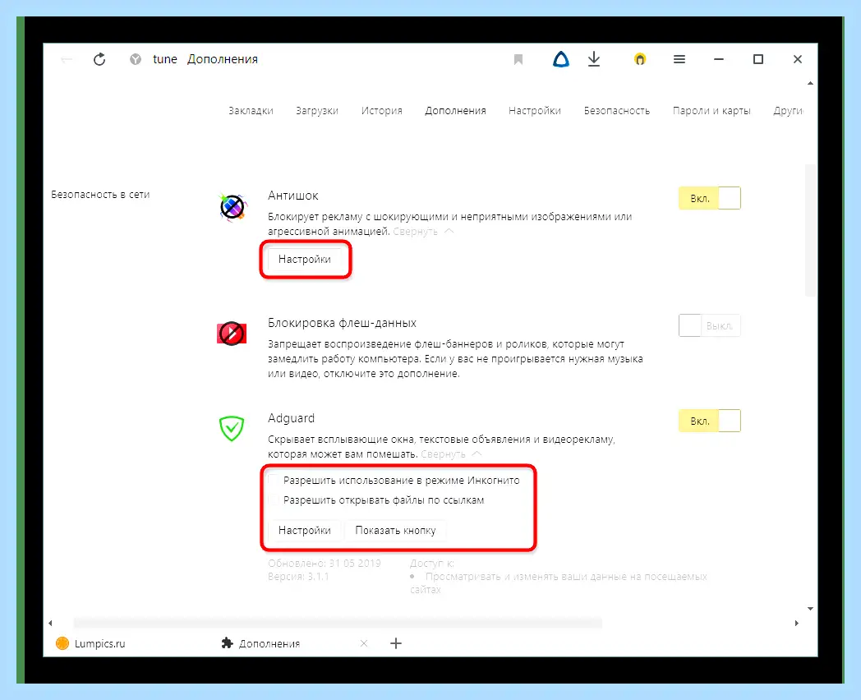Click Показать кнопку for Adguard
The width and height of the screenshot is (861, 700).
(395, 531)
